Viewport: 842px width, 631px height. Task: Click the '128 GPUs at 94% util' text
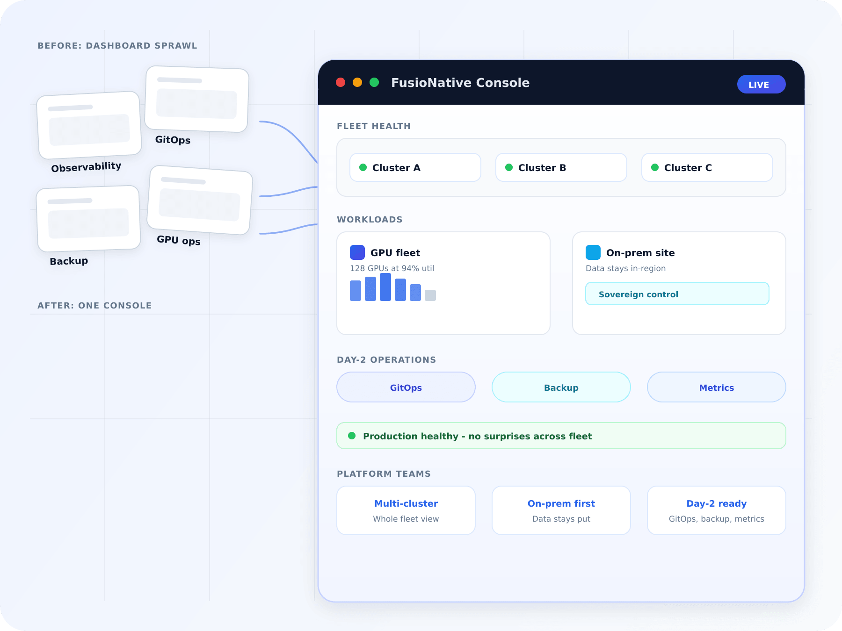click(x=392, y=268)
